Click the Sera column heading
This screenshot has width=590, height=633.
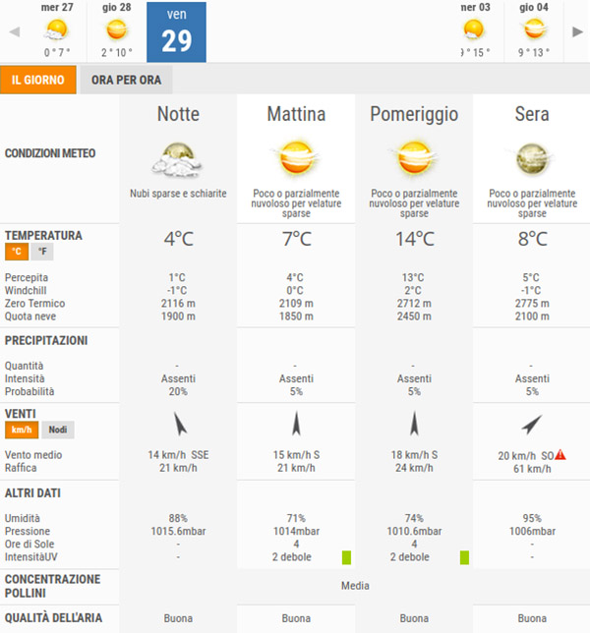click(x=532, y=114)
